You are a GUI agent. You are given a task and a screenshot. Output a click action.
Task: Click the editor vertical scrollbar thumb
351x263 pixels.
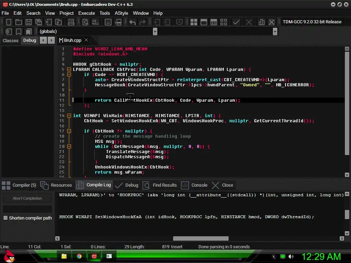(347, 103)
